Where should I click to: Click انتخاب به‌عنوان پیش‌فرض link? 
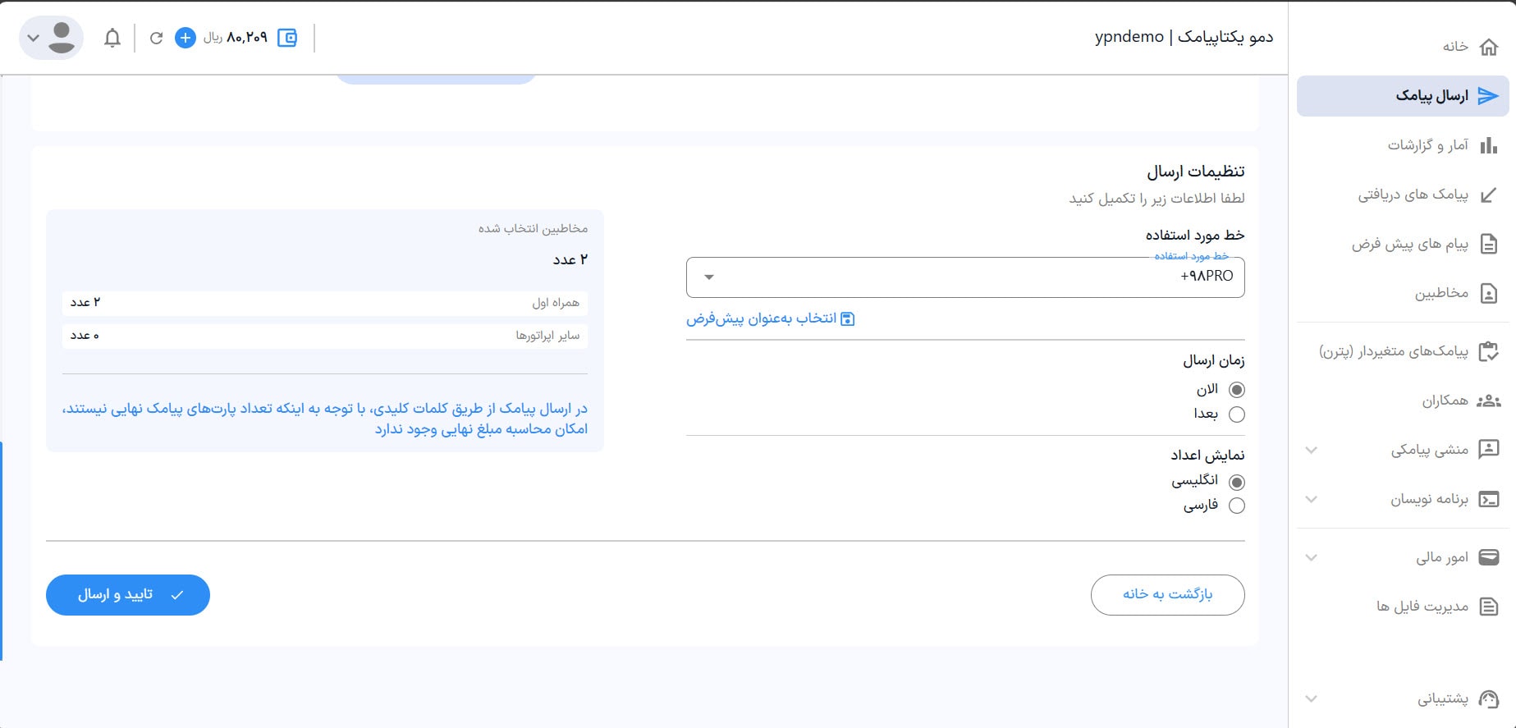tap(770, 318)
